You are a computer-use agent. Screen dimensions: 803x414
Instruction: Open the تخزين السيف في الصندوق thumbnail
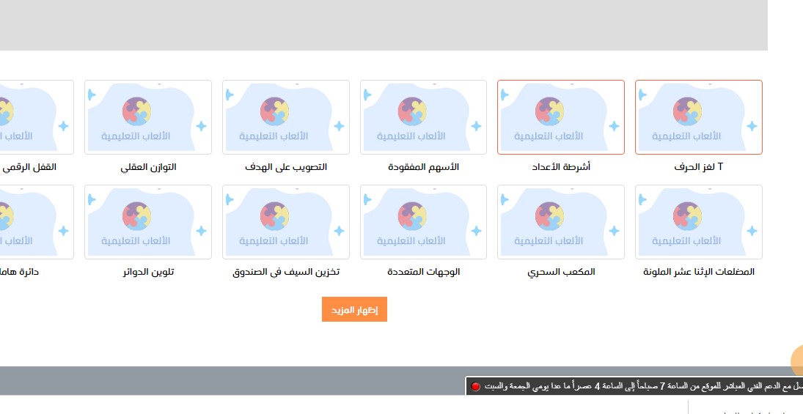[286, 222]
